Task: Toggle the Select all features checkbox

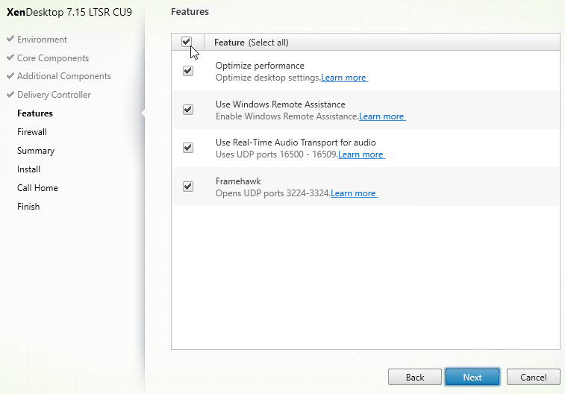Action: click(x=187, y=42)
